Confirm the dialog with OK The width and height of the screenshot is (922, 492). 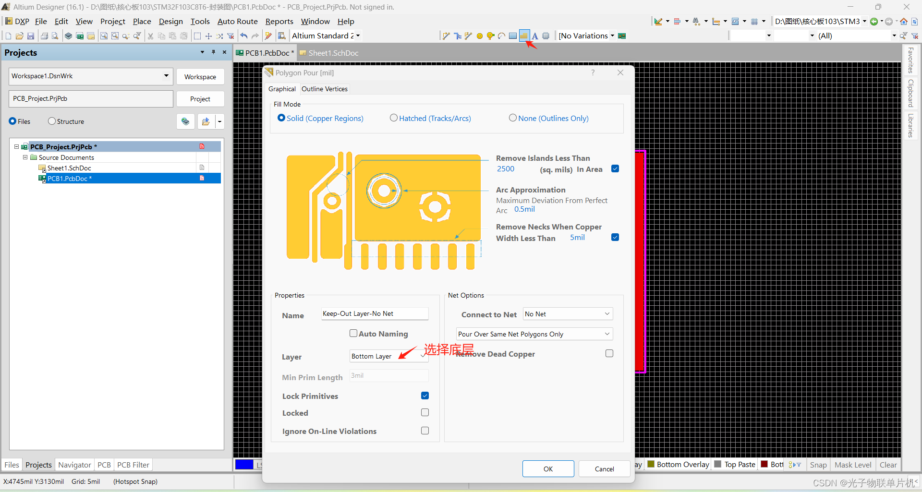click(x=548, y=469)
